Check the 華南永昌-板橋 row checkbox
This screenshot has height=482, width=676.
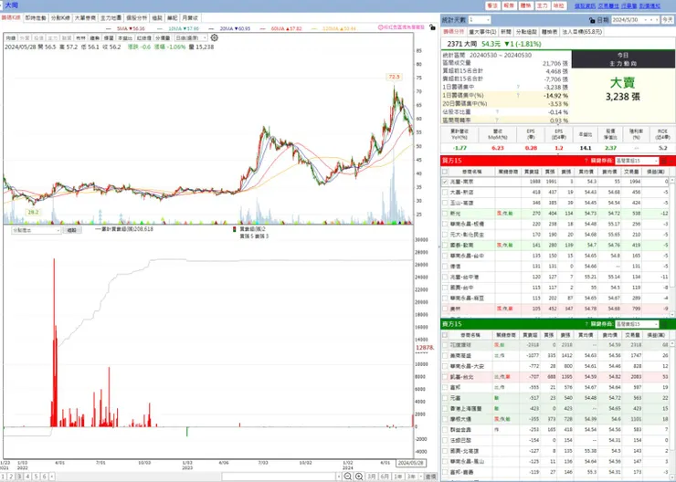(445, 224)
